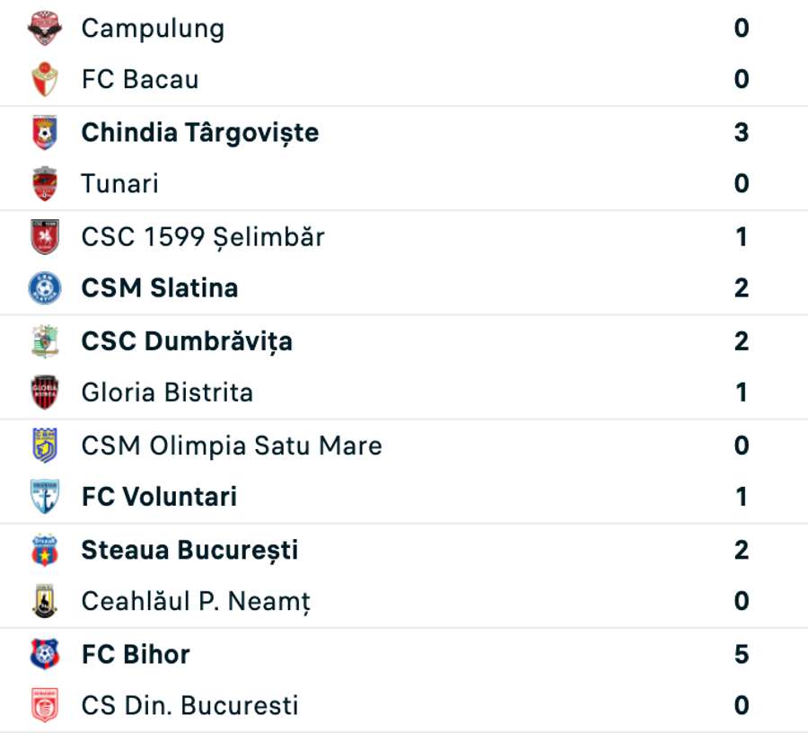Click the Ceahlăul P. Neamț badge icon

click(45, 602)
